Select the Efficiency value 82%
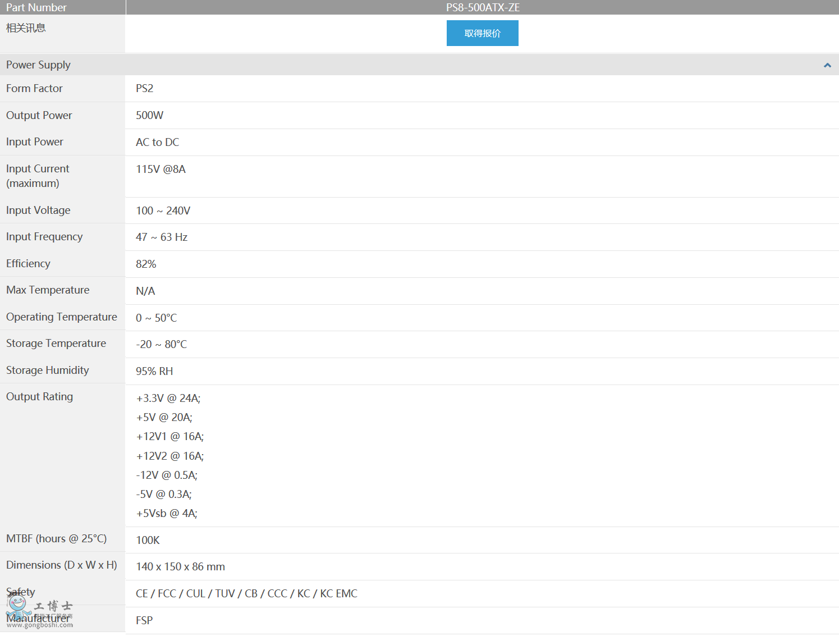The image size is (839, 636). click(x=146, y=264)
